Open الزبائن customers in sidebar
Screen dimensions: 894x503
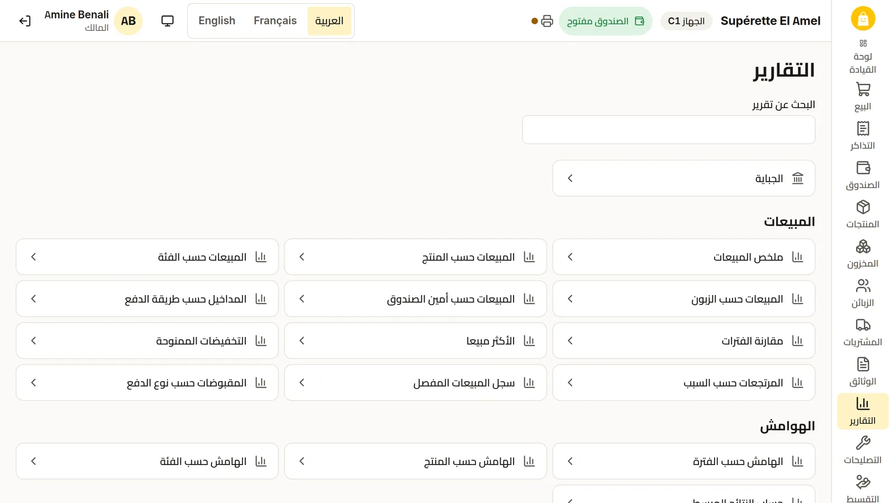[x=863, y=293]
